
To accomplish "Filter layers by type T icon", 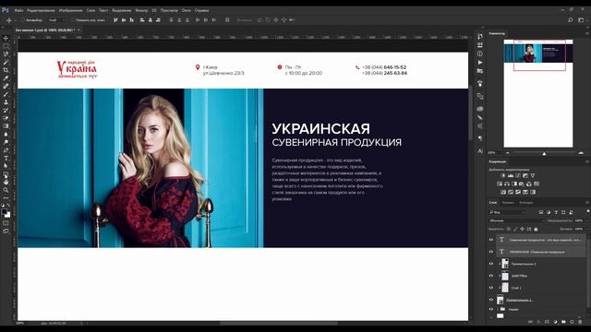I will (x=556, y=213).
